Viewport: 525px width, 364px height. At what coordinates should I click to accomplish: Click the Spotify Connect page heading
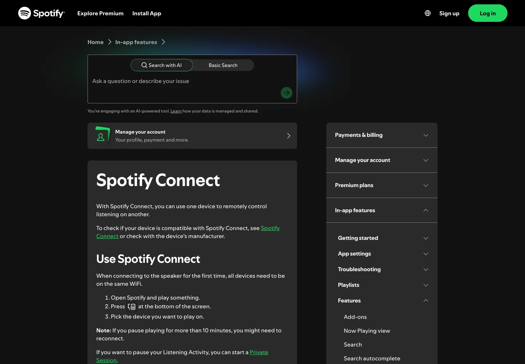[x=158, y=181]
